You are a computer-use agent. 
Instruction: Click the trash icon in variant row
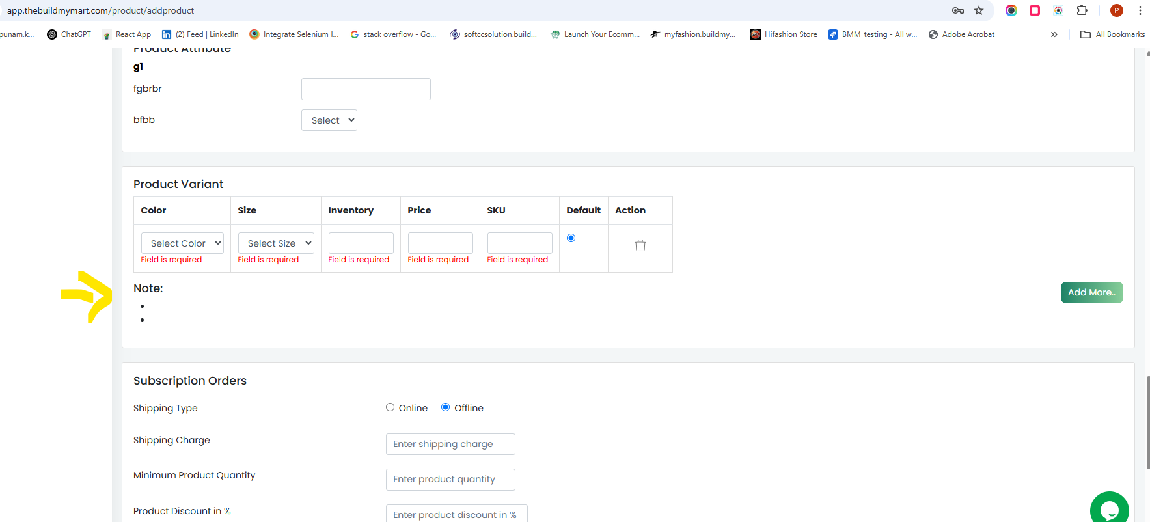point(640,245)
